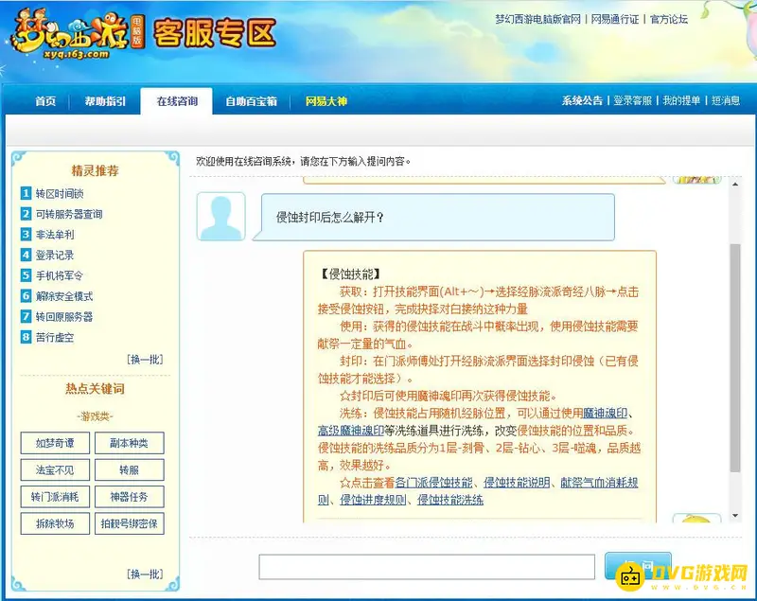The image size is (757, 601).
Task: Click the 神器任务 keyword button
Action: [130, 497]
